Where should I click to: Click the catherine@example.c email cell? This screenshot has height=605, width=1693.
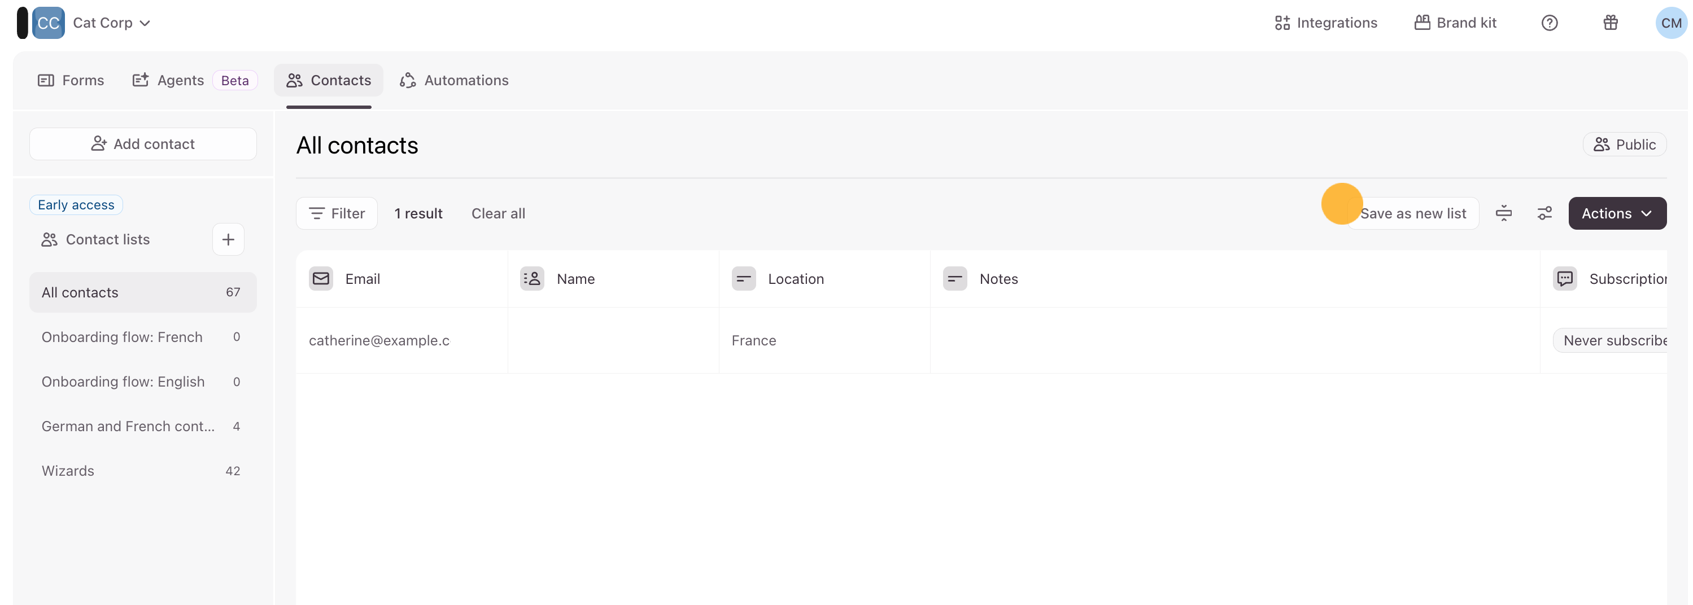(x=379, y=340)
